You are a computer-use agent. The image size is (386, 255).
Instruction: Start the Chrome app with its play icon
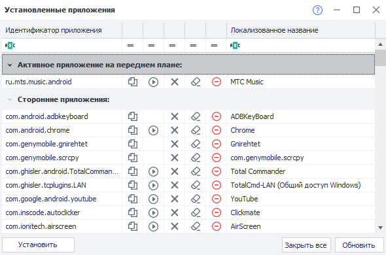153,130
